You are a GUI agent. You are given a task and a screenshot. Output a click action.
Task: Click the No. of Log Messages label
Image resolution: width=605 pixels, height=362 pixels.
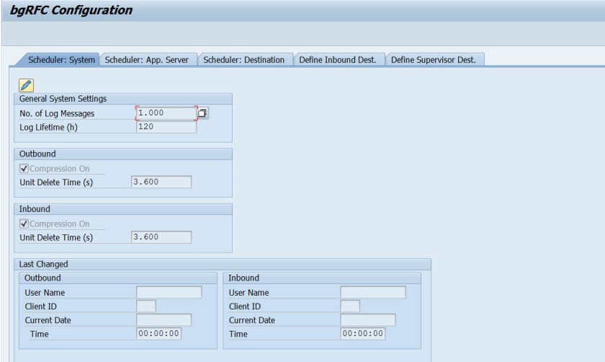coord(57,114)
